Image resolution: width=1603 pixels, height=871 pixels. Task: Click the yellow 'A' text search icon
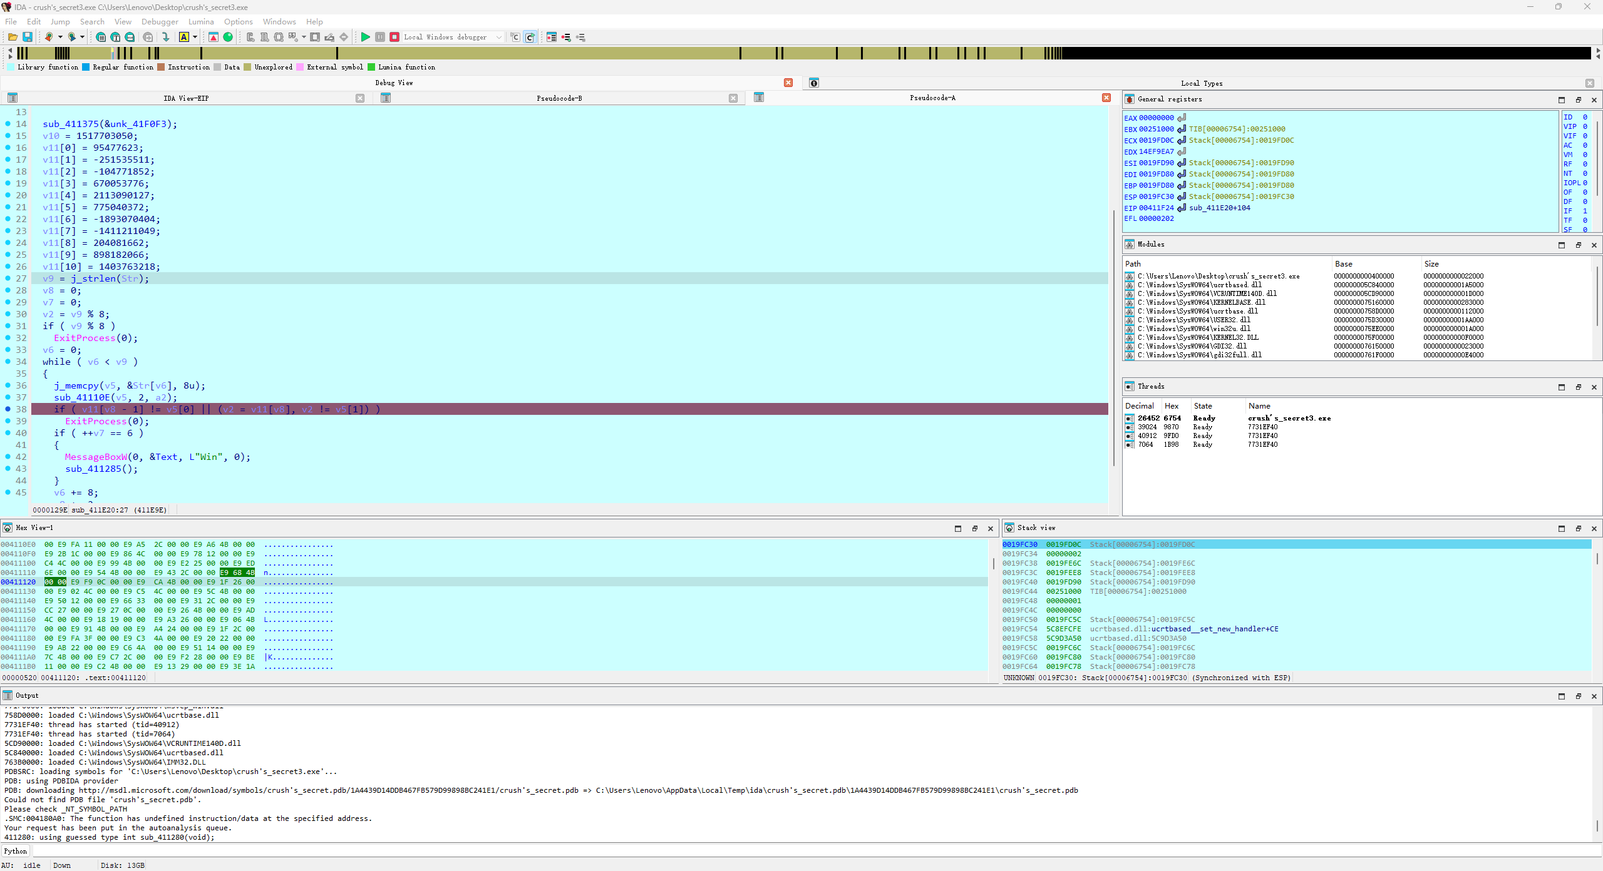pos(184,38)
